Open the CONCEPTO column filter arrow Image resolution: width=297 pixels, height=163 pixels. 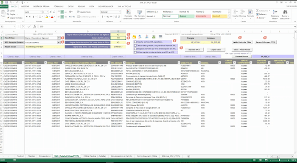tap(179, 63)
